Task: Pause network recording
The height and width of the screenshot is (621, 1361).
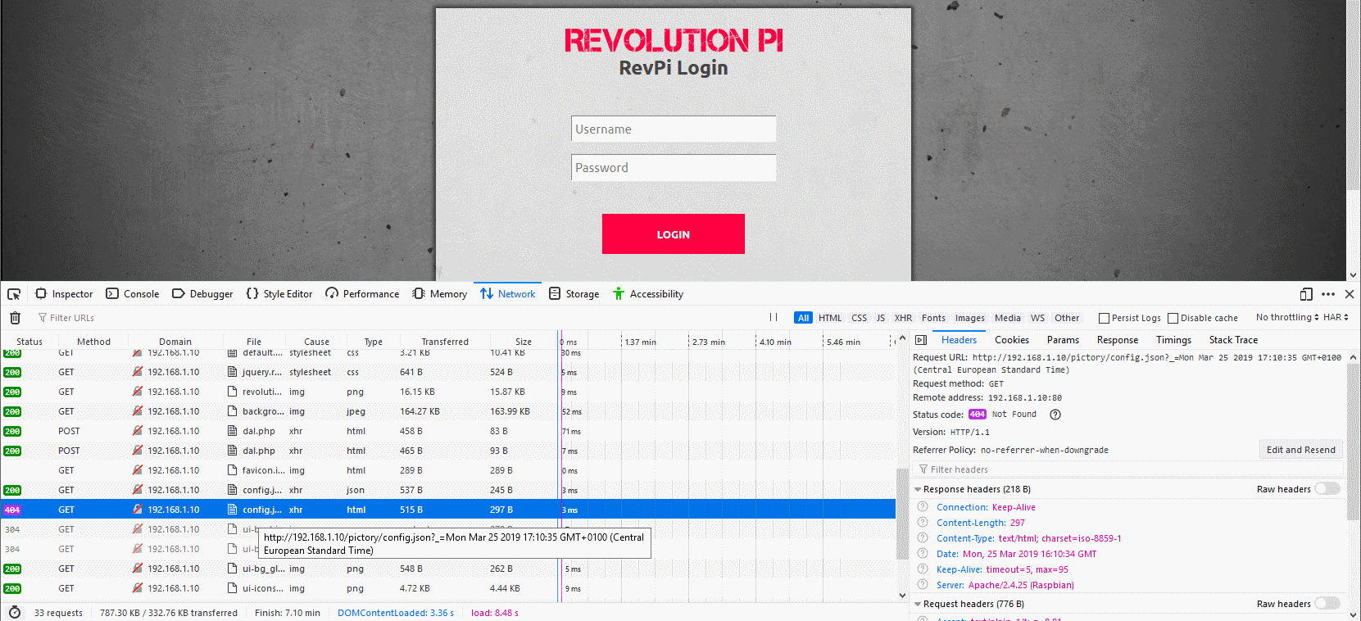Action: tap(774, 317)
